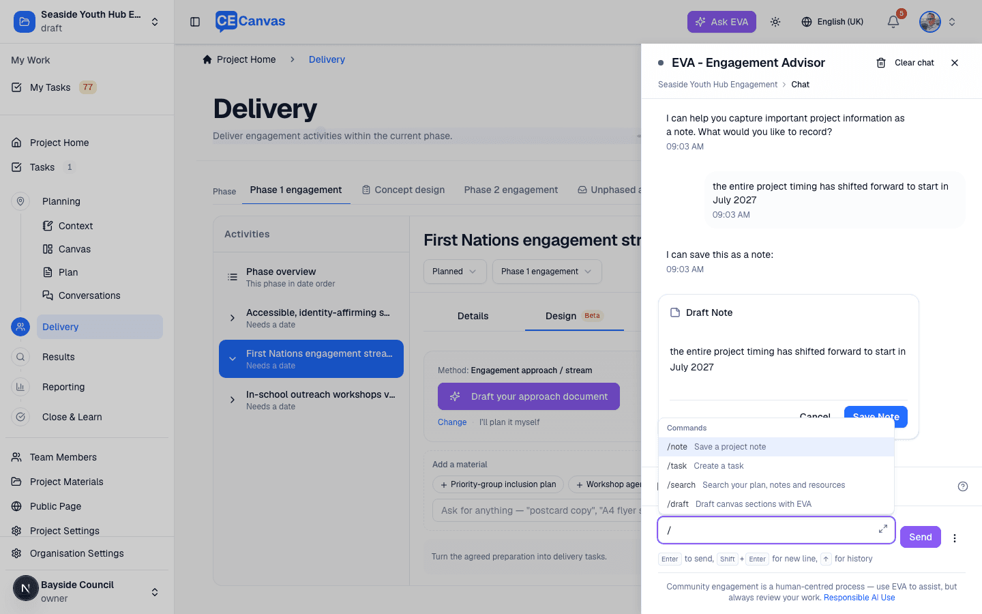
Task: Open the Reporting section
Action: pyautogui.click(x=63, y=387)
